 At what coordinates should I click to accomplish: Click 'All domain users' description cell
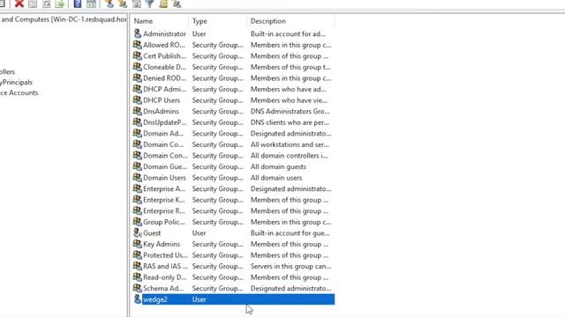tap(276, 178)
